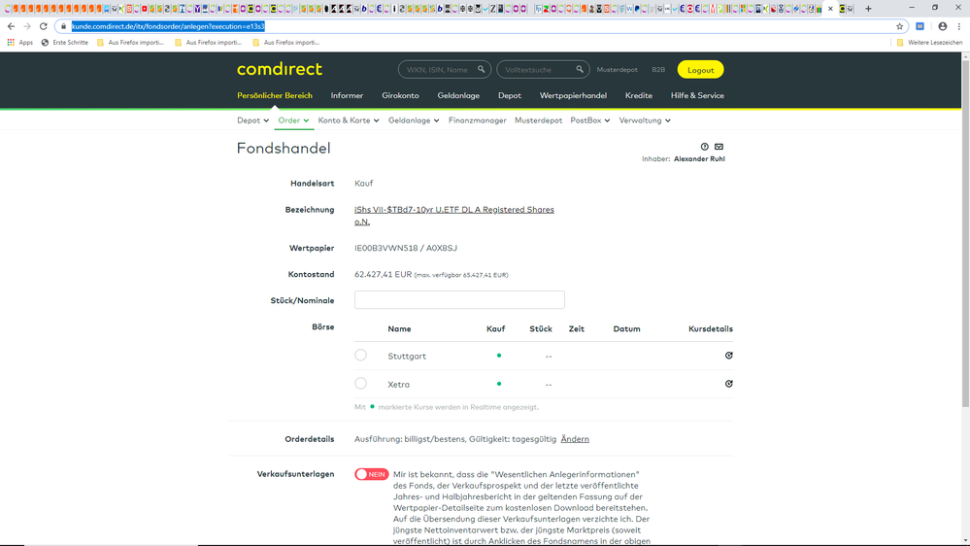Bookmark the page with the star icon
Viewport: 970px width, 546px height.
point(899,26)
